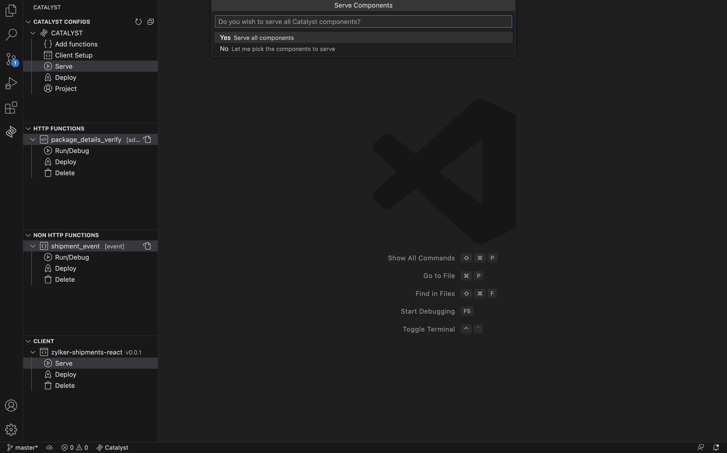The height and width of the screenshot is (453, 727).
Task: Serve the zylker-shipments-react client
Action: [90, 363]
